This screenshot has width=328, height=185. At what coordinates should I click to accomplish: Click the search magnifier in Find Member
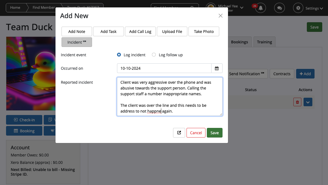click(x=192, y=8)
